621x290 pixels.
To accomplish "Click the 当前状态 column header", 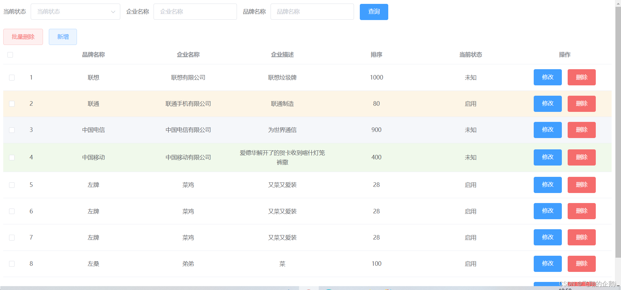I will (x=471, y=55).
